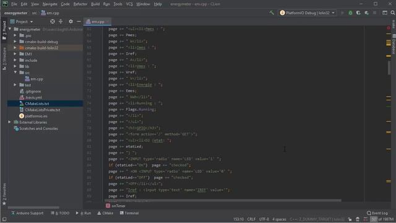This screenshot has width=396, height=223.
Task: Click the editor vertical scrollbar thumb
Action: click(x=389, y=68)
